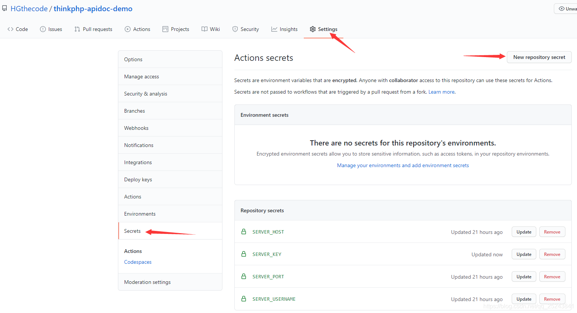Open the Projects tab
The image size is (577, 313).
click(x=176, y=29)
